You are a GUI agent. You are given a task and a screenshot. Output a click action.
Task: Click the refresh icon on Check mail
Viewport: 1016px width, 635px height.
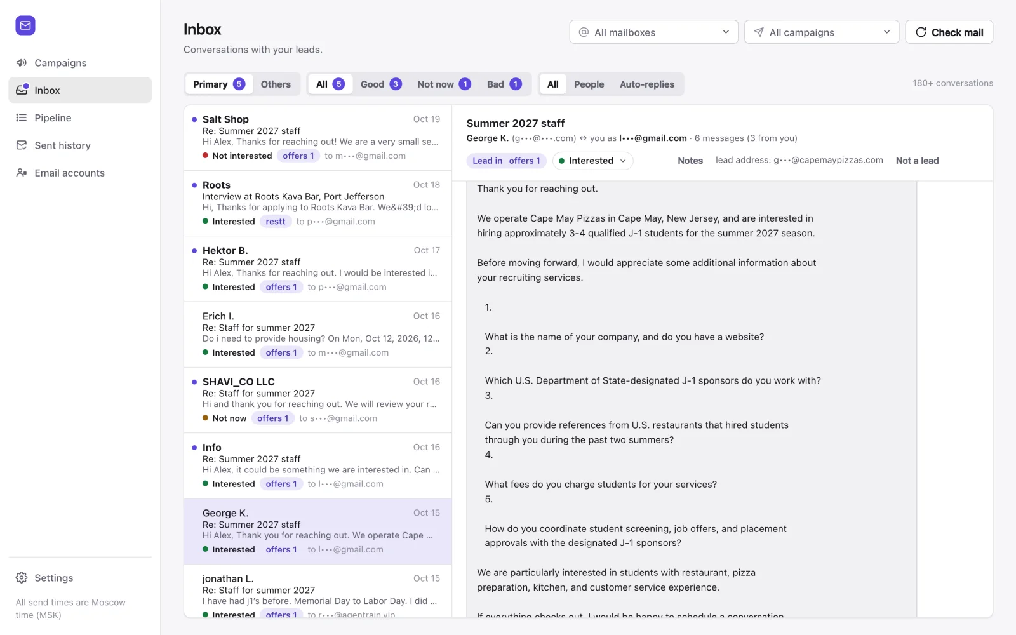click(921, 32)
